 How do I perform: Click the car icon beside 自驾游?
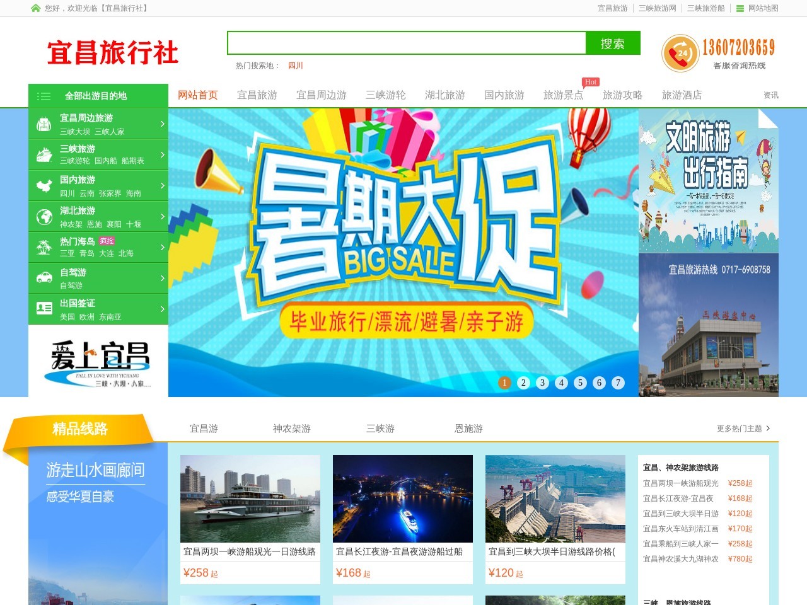44,278
